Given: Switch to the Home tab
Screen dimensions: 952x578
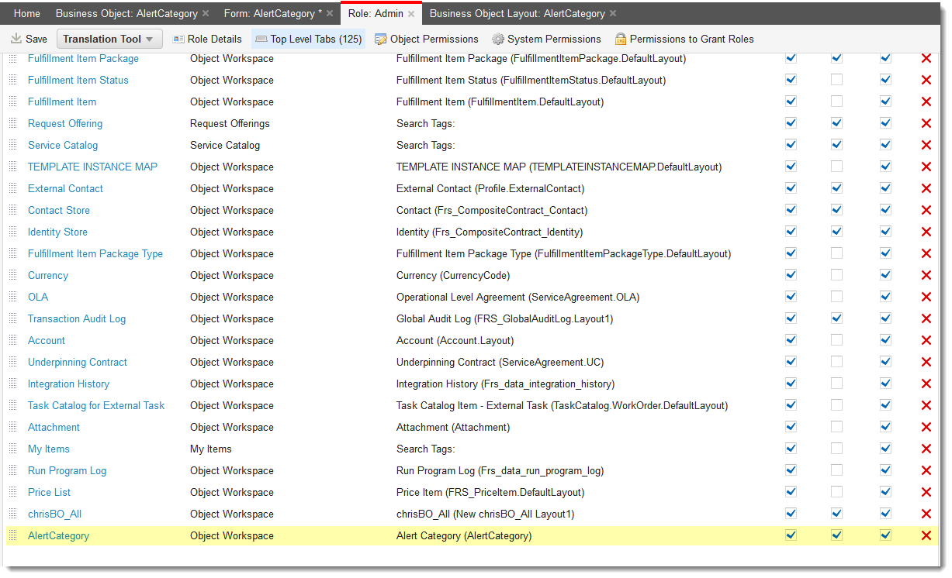Looking at the screenshot, I should coord(27,14).
